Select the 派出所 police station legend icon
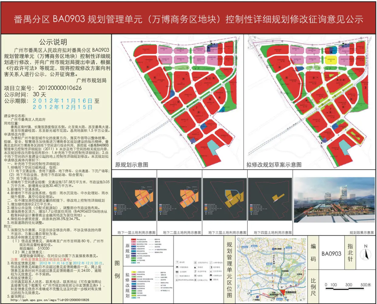The image size is (377, 304). (177, 262)
